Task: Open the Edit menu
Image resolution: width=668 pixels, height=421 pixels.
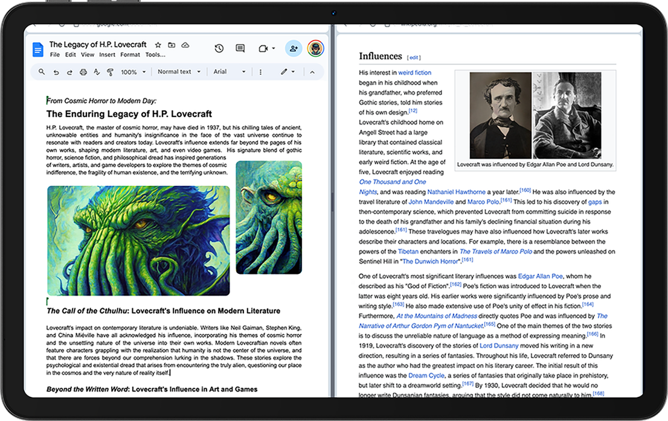Action: click(x=70, y=55)
